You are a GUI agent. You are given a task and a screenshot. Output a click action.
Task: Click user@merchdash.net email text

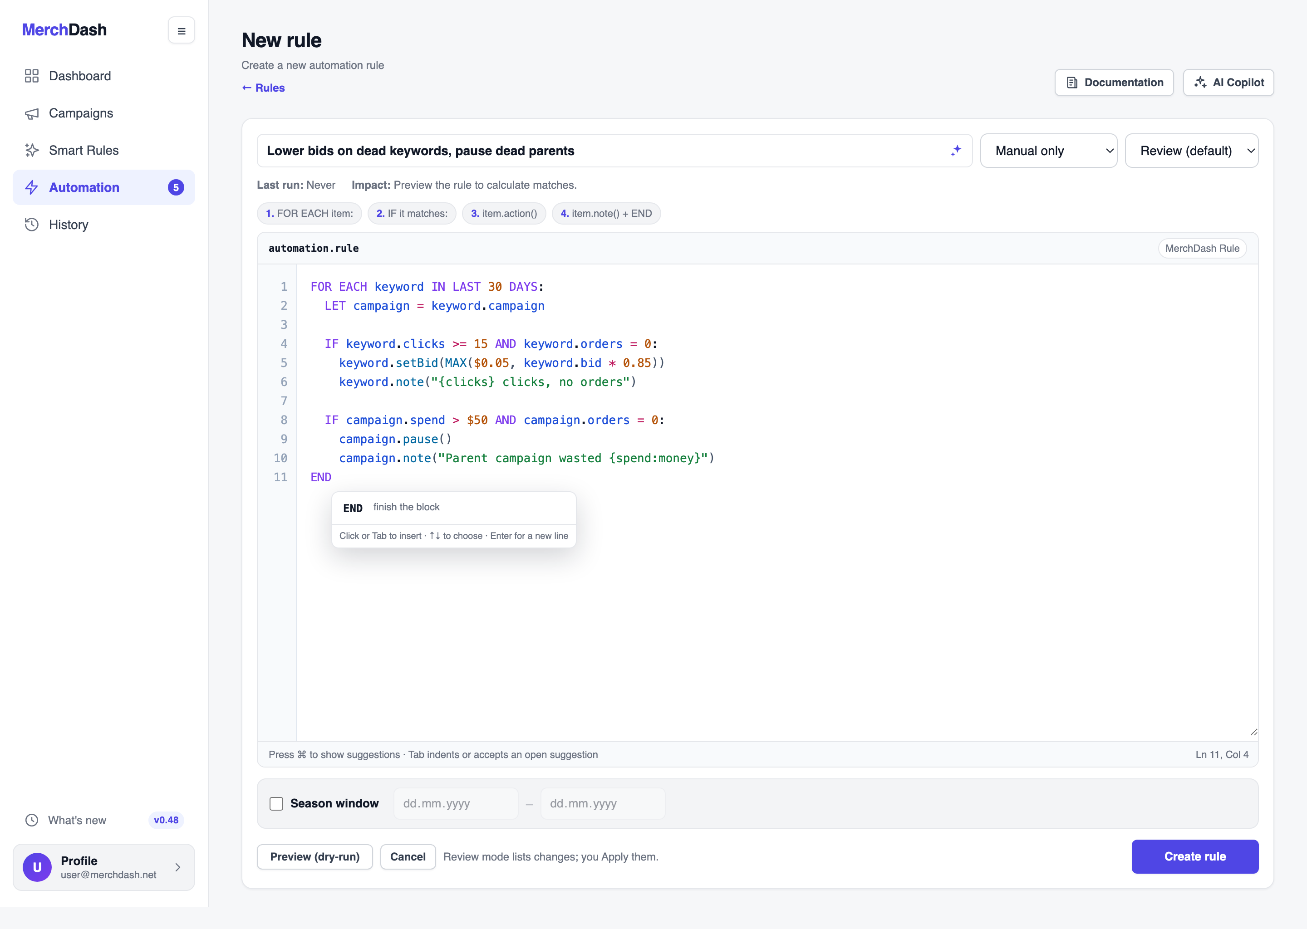(x=108, y=875)
